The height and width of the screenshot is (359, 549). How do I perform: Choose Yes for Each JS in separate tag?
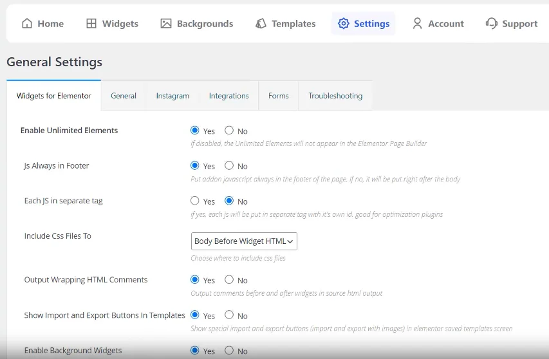(195, 201)
